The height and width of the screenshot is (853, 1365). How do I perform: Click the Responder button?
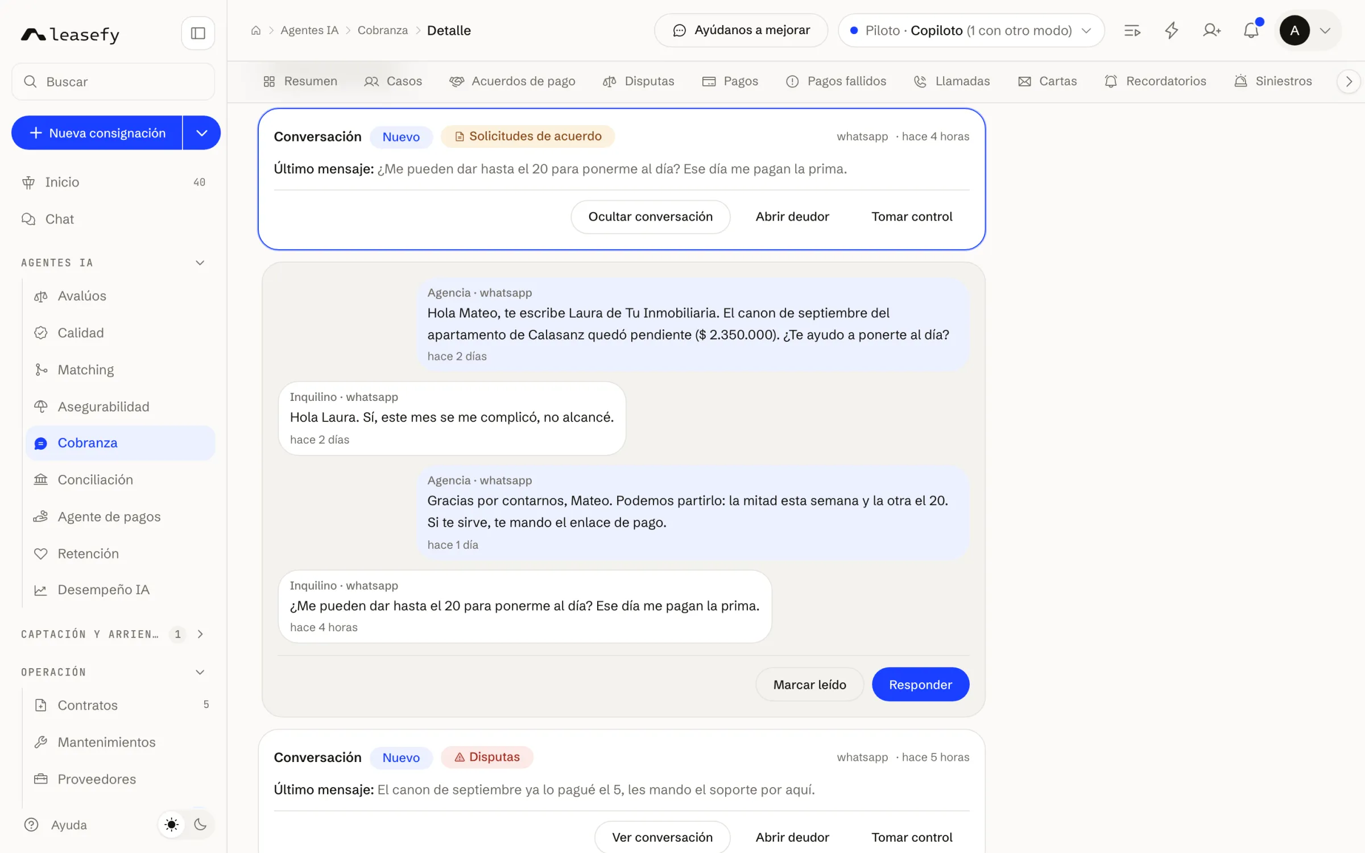920,685
